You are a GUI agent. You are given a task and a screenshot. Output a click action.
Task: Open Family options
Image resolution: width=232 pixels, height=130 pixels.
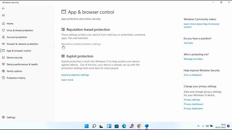(14, 71)
